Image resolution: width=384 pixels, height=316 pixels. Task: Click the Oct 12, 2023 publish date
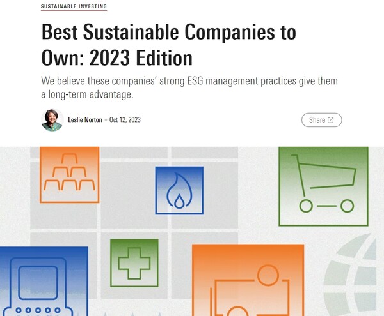pyautogui.click(x=125, y=119)
